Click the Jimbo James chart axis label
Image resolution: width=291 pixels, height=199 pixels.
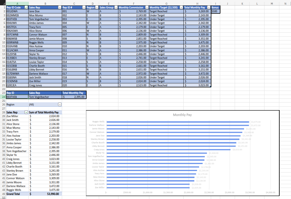99,163
